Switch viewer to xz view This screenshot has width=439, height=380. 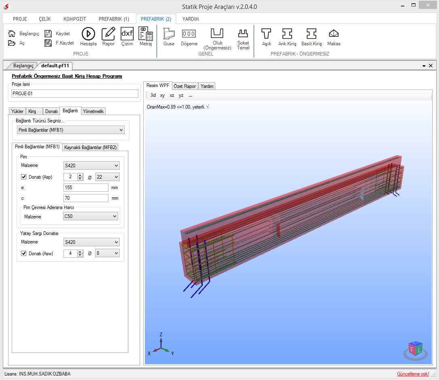pyautogui.click(x=172, y=95)
